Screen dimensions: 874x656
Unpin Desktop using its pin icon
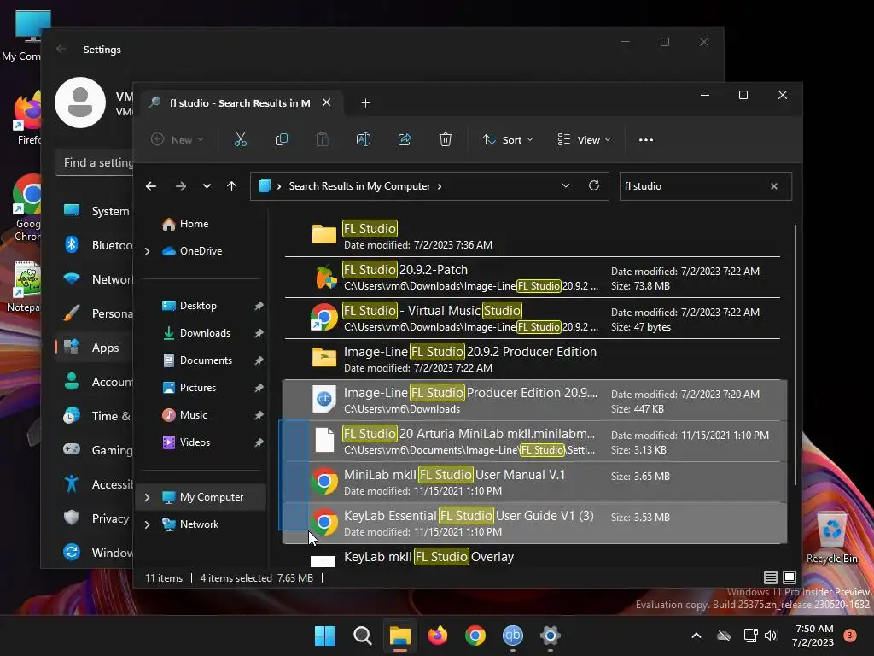tap(259, 306)
